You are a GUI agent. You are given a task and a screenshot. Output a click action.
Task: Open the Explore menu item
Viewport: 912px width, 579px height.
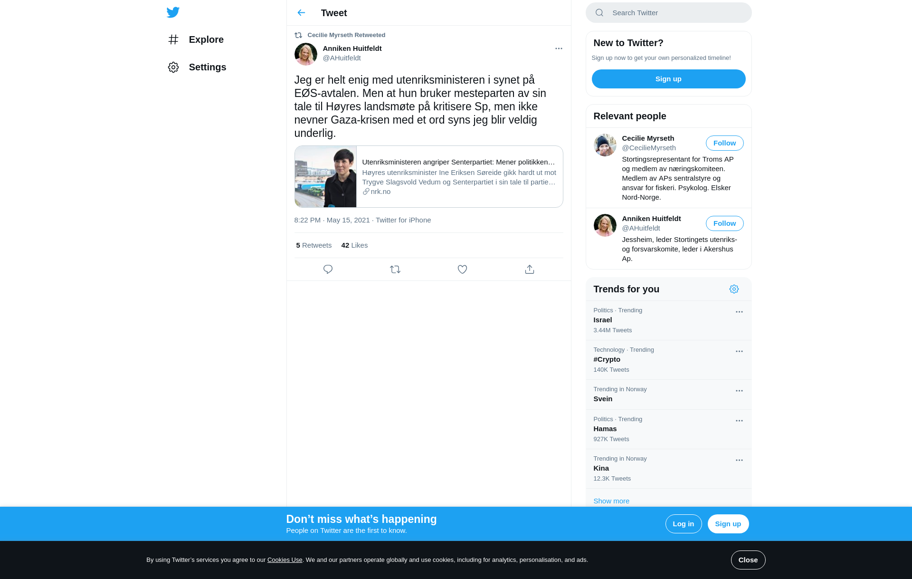tap(196, 39)
